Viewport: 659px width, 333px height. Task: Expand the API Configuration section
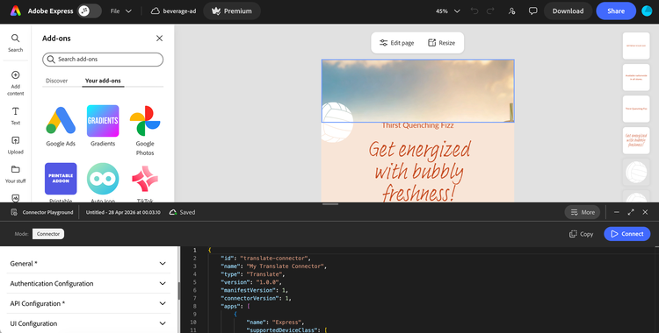[88, 303]
